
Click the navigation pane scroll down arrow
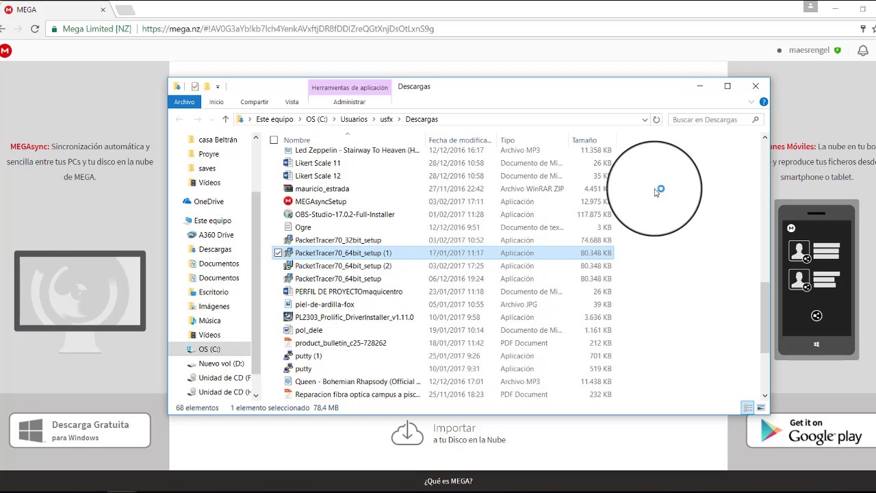[256, 395]
